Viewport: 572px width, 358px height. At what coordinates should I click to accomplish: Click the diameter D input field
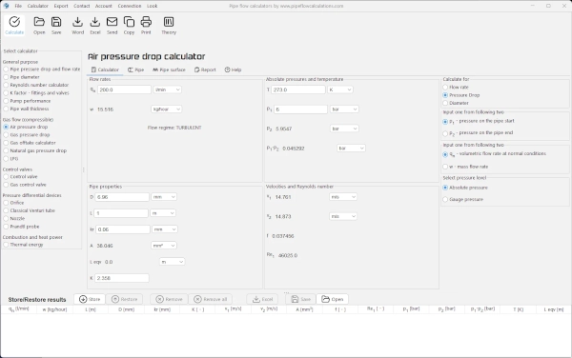pyautogui.click(x=122, y=197)
